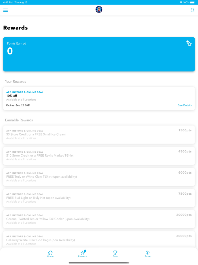The height and width of the screenshot is (265, 198).
Task: Open the Callaway White Claw Golf bag reward
Action: point(85,240)
